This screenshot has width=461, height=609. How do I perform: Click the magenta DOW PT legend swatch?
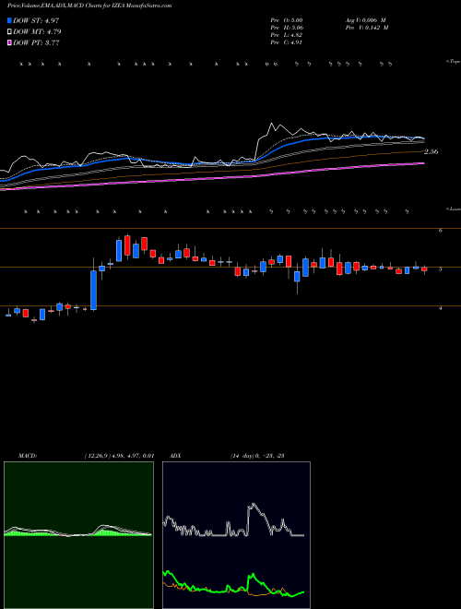[10, 42]
